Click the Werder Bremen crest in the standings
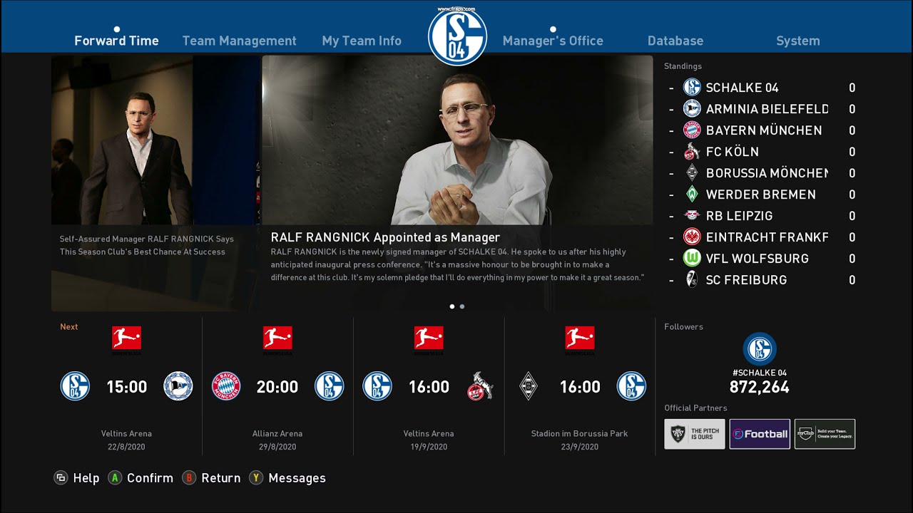This screenshot has width=913, height=513. click(692, 195)
